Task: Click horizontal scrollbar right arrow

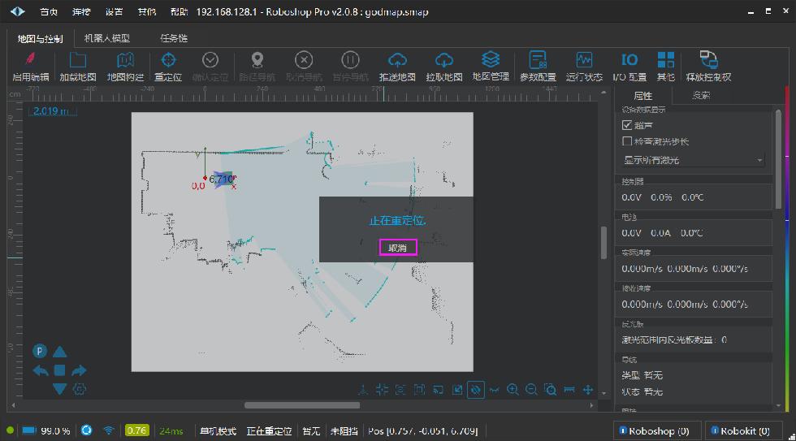Action: pyautogui.click(x=591, y=405)
